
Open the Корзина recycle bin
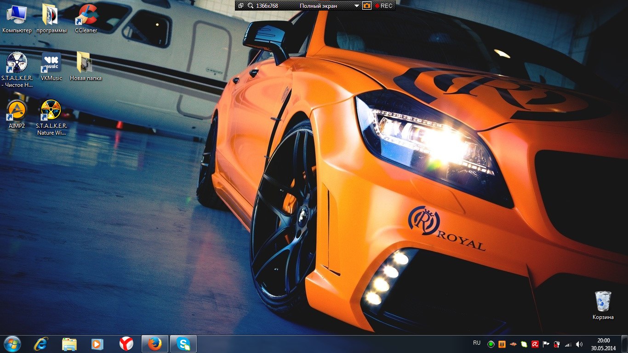[x=603, y=306]
